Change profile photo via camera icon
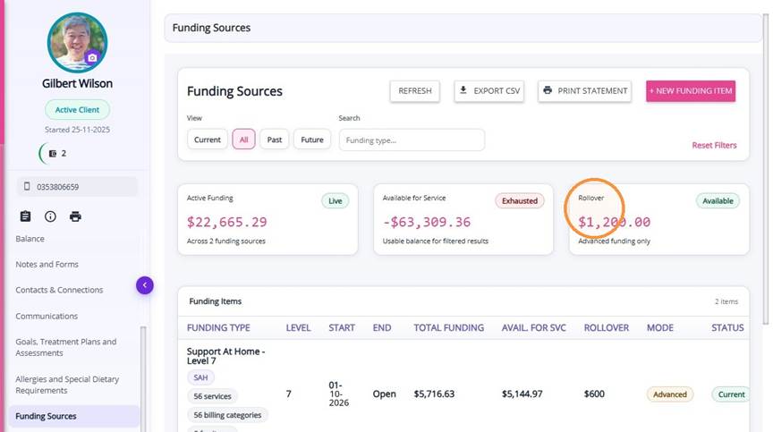Screen dimensions: 773x432 pyautogui.click(x=92, y=57)
